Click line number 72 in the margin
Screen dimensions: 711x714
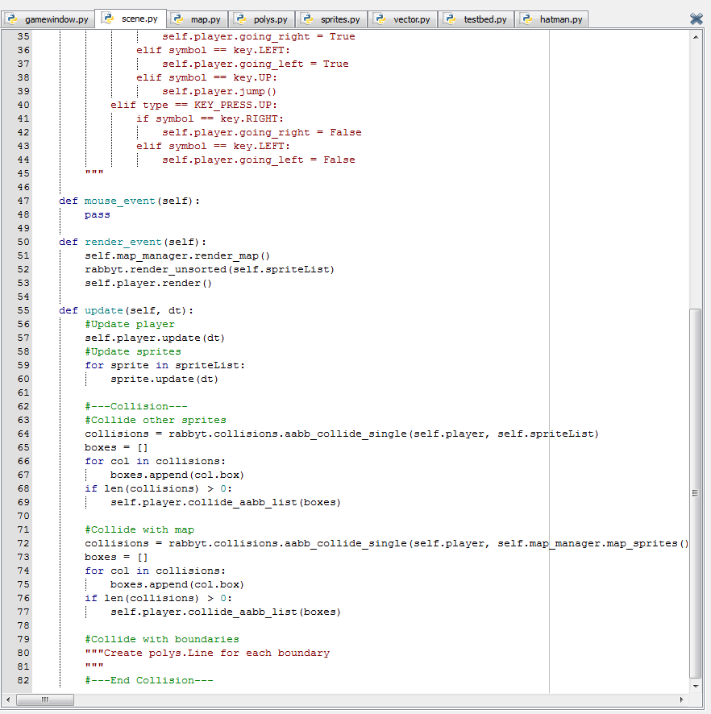coord(23,543)
